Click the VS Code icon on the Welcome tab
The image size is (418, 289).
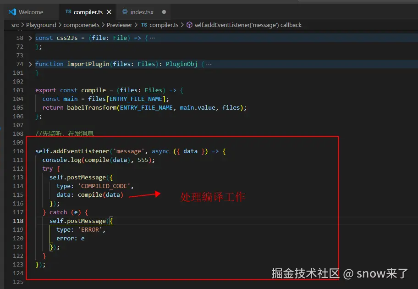12,12
